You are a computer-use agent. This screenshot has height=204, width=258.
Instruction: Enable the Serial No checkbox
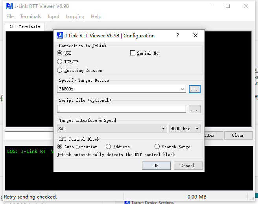tap(133, 53)
